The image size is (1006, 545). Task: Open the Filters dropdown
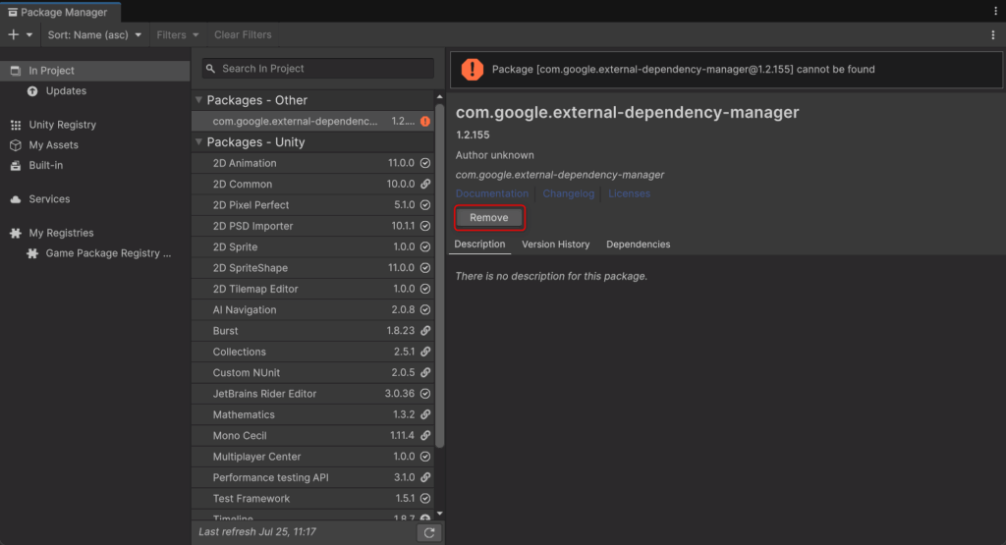point(178,34)
